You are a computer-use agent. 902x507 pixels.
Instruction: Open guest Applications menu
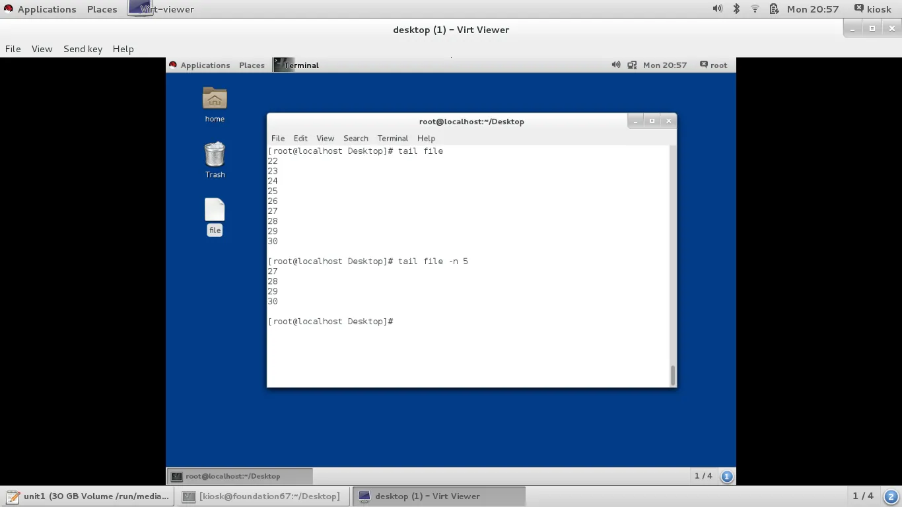pos(199,65)
